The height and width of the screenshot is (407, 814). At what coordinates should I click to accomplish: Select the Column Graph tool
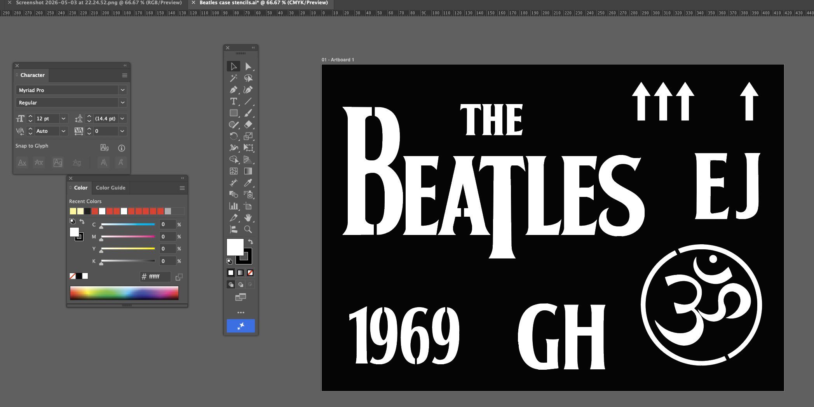tap(234, 206)
